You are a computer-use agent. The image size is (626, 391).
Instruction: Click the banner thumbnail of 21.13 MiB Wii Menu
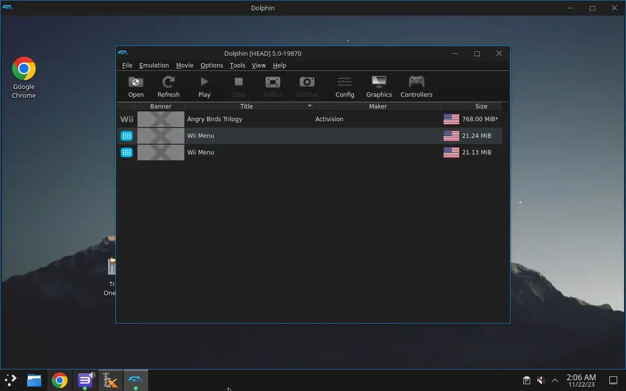[161, 152]
